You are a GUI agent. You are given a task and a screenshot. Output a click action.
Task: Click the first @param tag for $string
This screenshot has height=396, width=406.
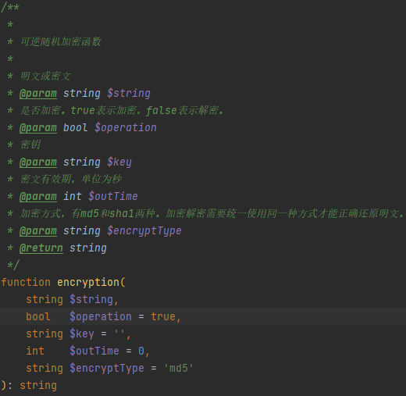38,94
